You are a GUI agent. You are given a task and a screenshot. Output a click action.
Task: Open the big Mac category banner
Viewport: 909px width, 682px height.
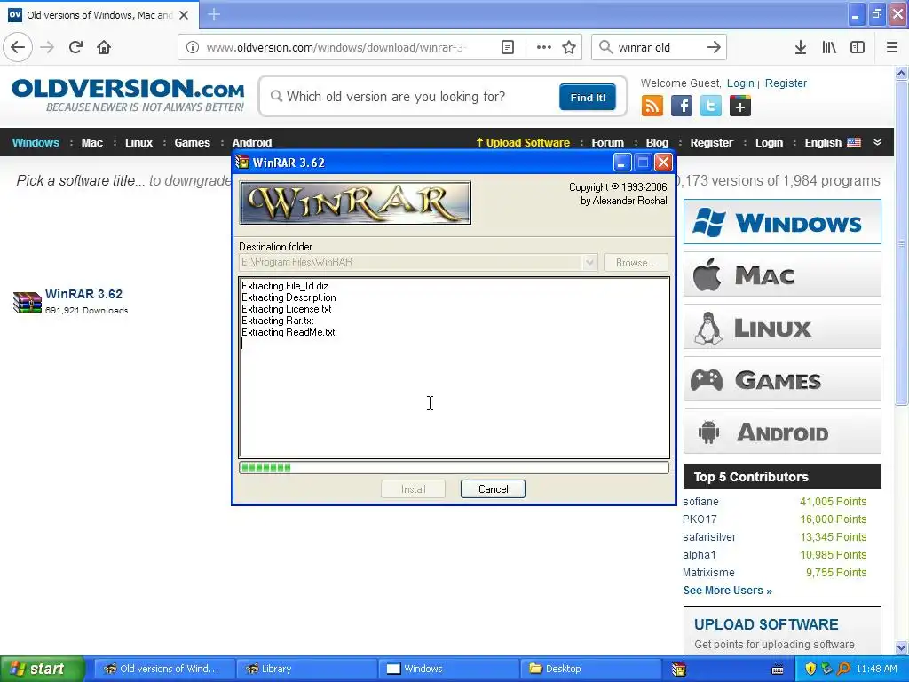point(783,274)
